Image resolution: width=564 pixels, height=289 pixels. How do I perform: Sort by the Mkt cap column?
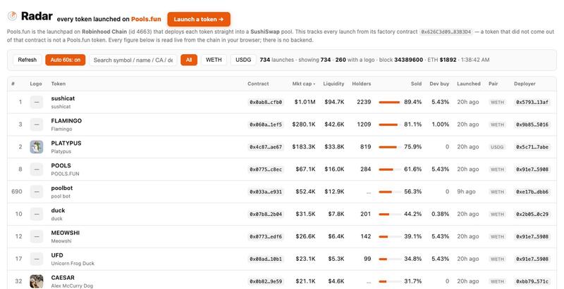(304, 84)
